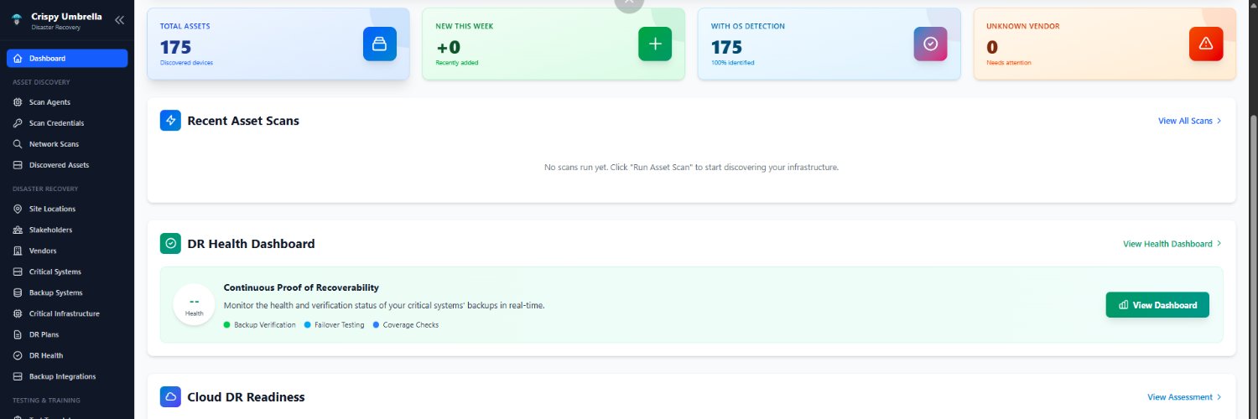Click the Critical Infrastructure chip icon
The image size is (1258, 419).
[18, 313]
